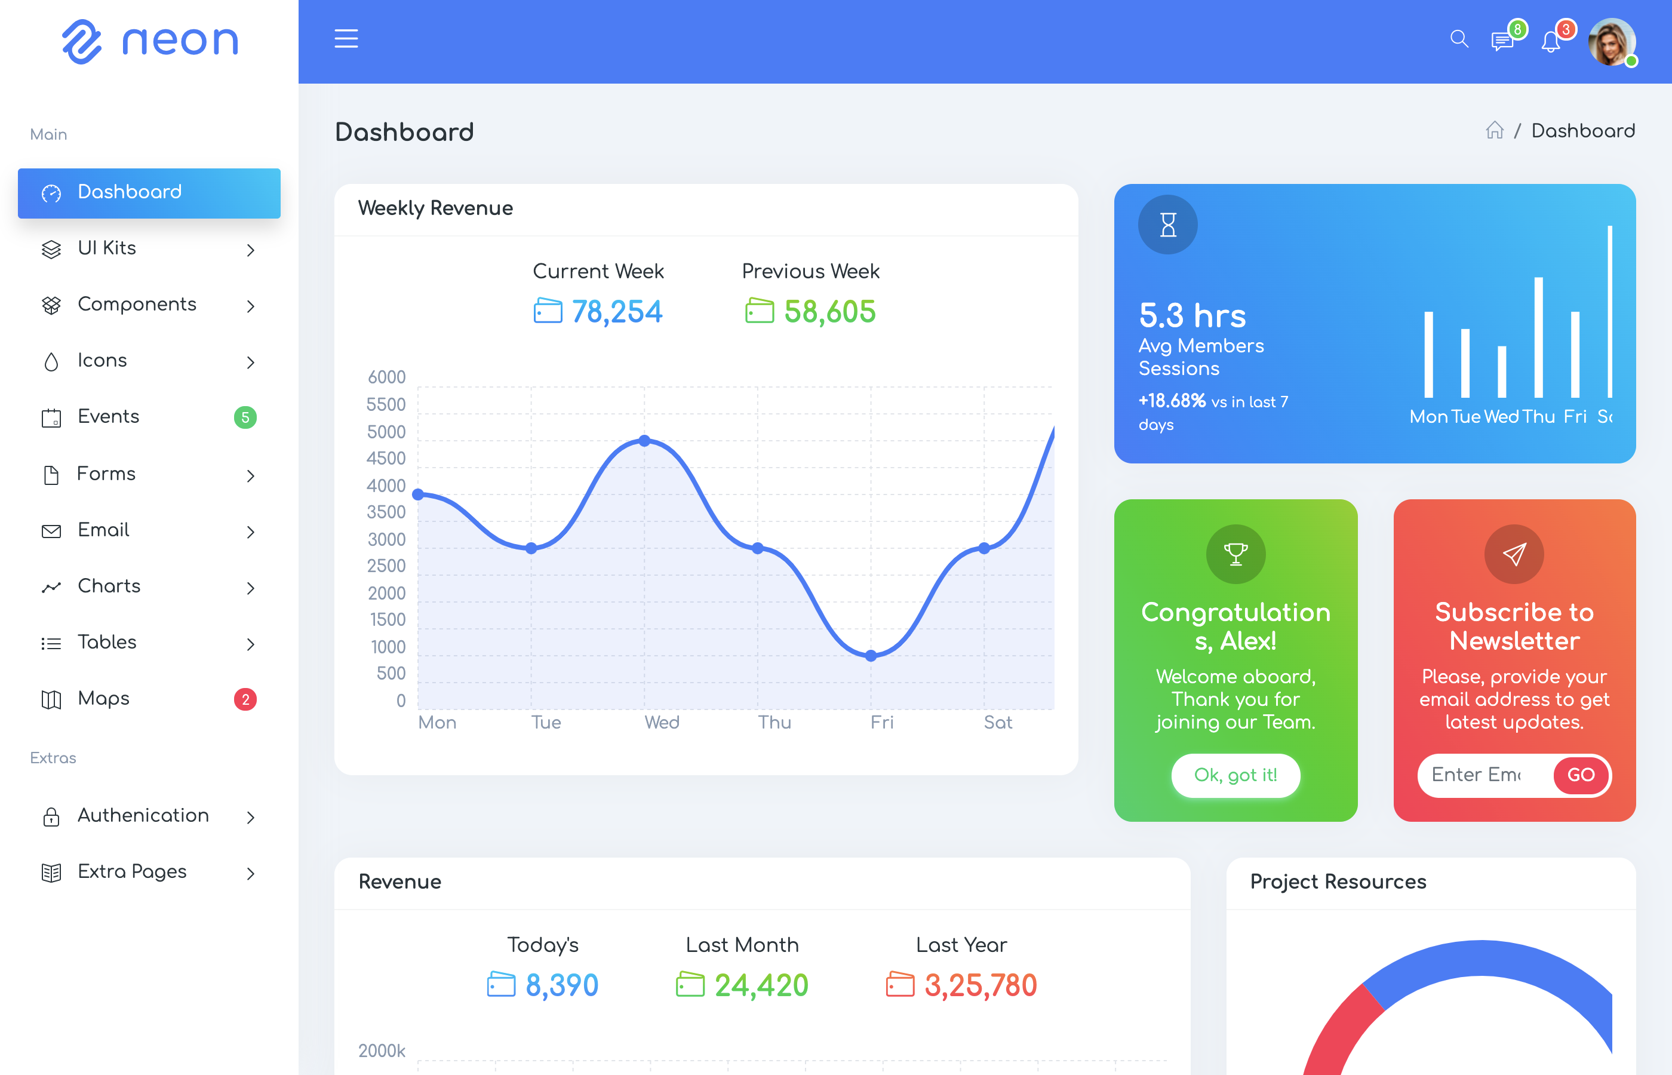
Task: Open the Tables menu item
Action: pos(149,643)
